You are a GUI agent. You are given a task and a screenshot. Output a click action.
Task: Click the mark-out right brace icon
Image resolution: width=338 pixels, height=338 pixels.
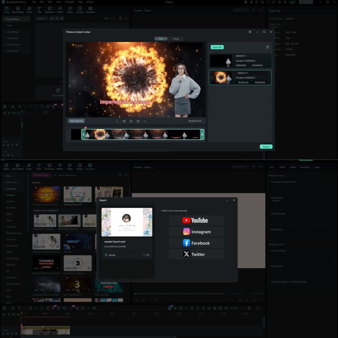point(145,121)
